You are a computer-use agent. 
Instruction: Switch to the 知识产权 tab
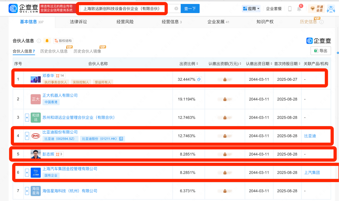pos(265,22)
